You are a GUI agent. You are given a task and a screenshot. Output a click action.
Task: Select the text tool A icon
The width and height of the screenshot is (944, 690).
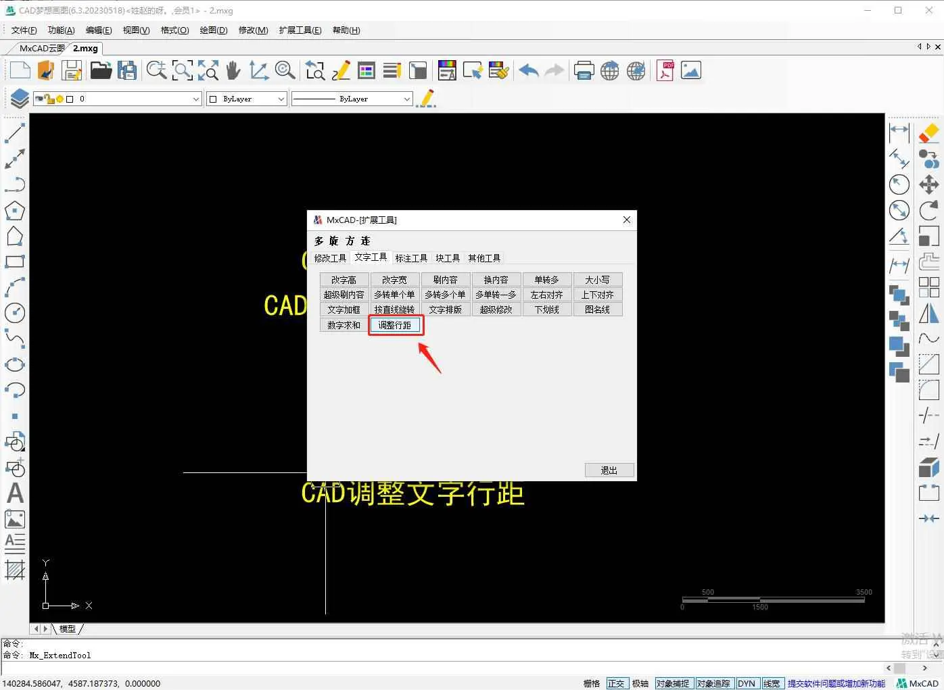point(15,493)
